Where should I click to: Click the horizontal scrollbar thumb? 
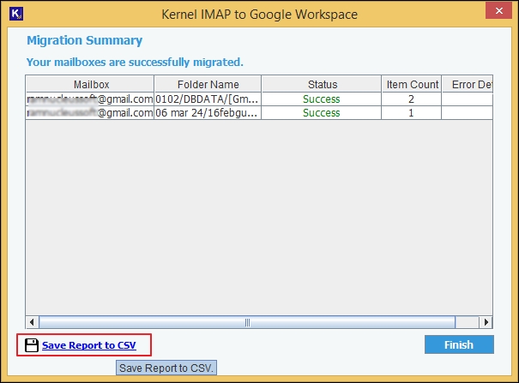coord(247,322)
